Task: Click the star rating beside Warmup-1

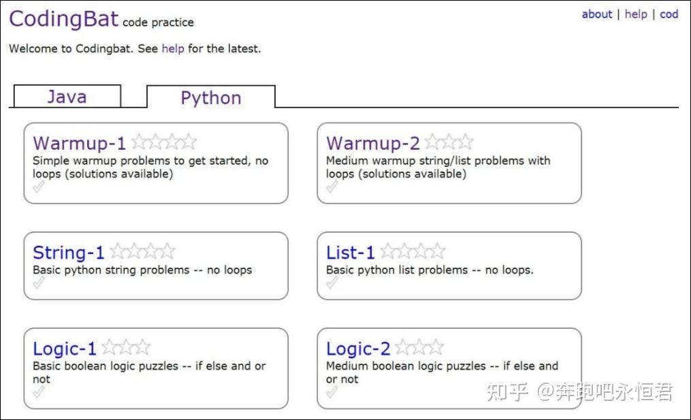Action: point(163,142)
